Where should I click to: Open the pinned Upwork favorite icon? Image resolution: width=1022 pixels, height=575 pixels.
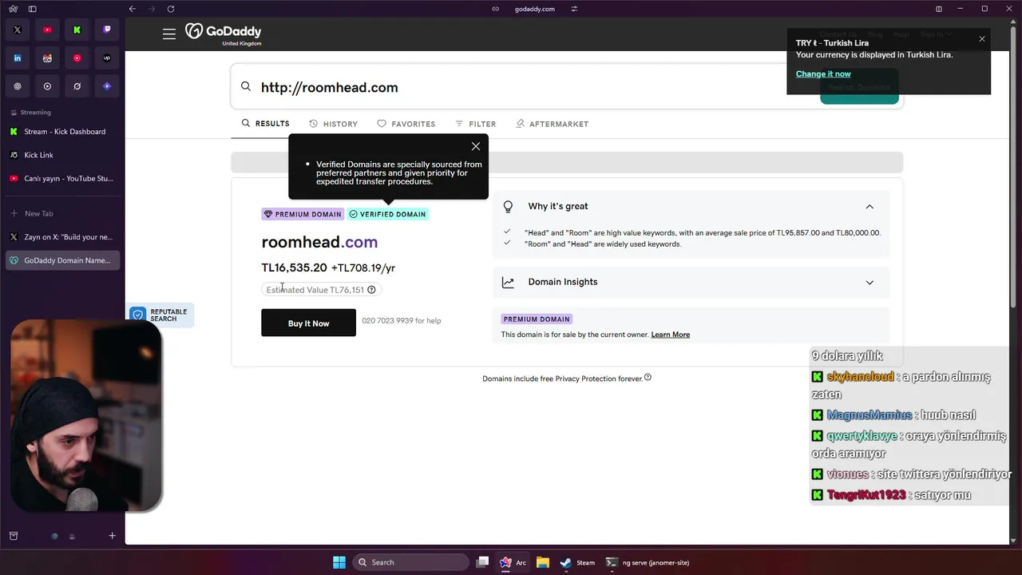click(x=107, y=58)
